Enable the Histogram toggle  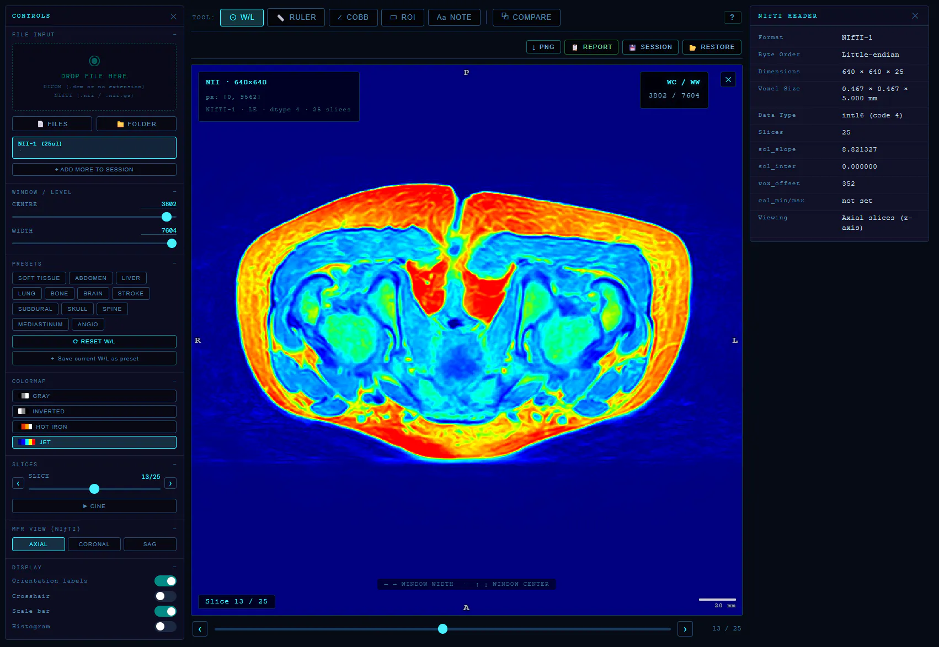(x=166, y=627)
